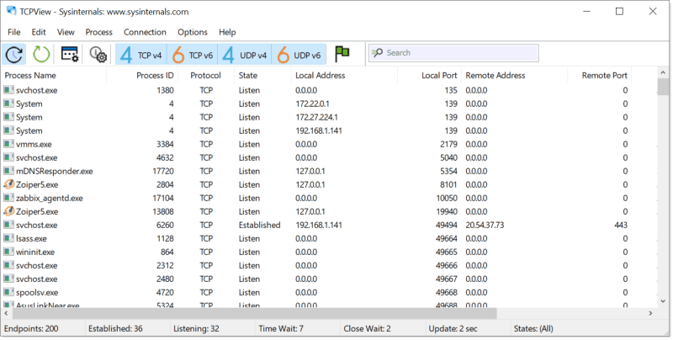Open the process properties gear icon
Viewport: 673px width, 340px height.
click(98, 55)
